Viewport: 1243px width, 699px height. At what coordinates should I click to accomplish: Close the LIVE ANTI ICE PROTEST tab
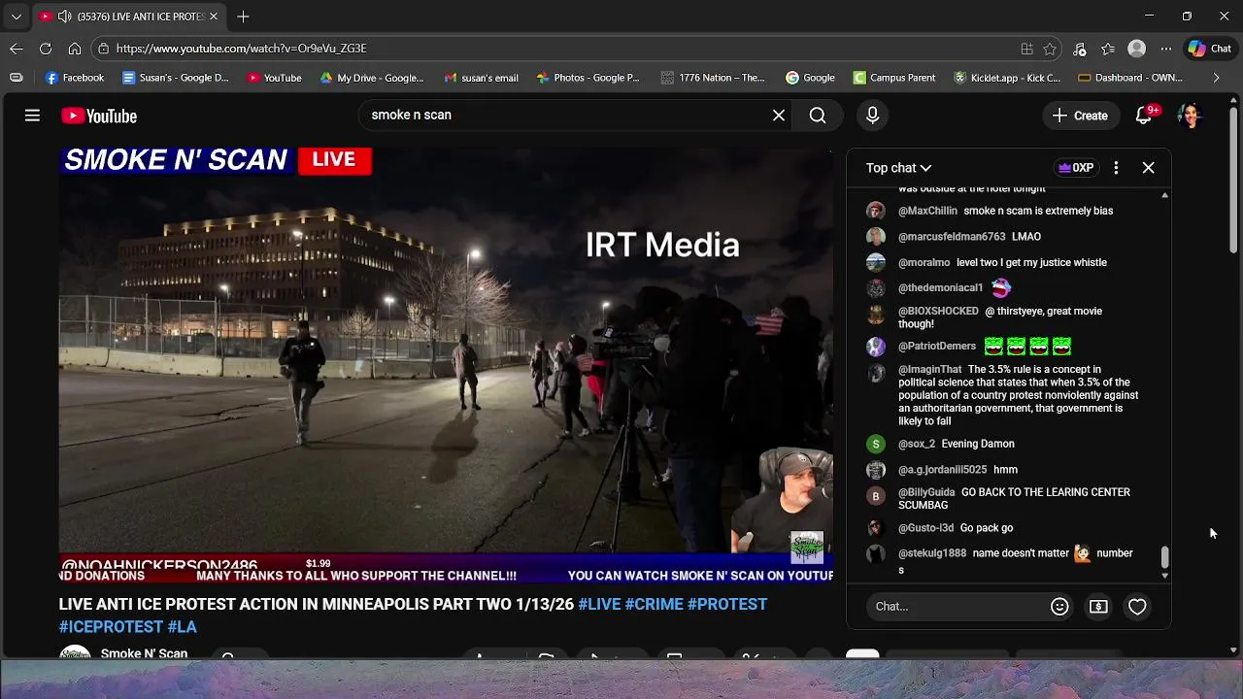[x=214, y=17]
